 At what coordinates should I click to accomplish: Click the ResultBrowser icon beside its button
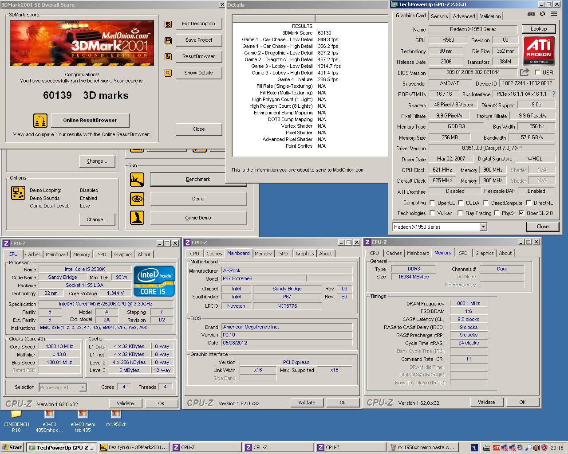pos(168,57)
